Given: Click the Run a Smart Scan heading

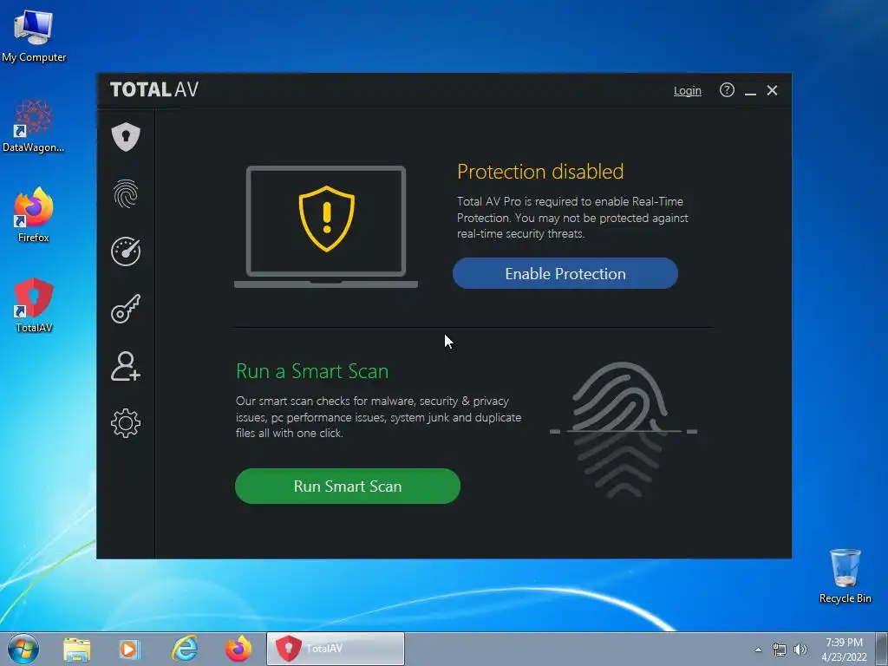Looking at the screenshot, I should [312, 371].
